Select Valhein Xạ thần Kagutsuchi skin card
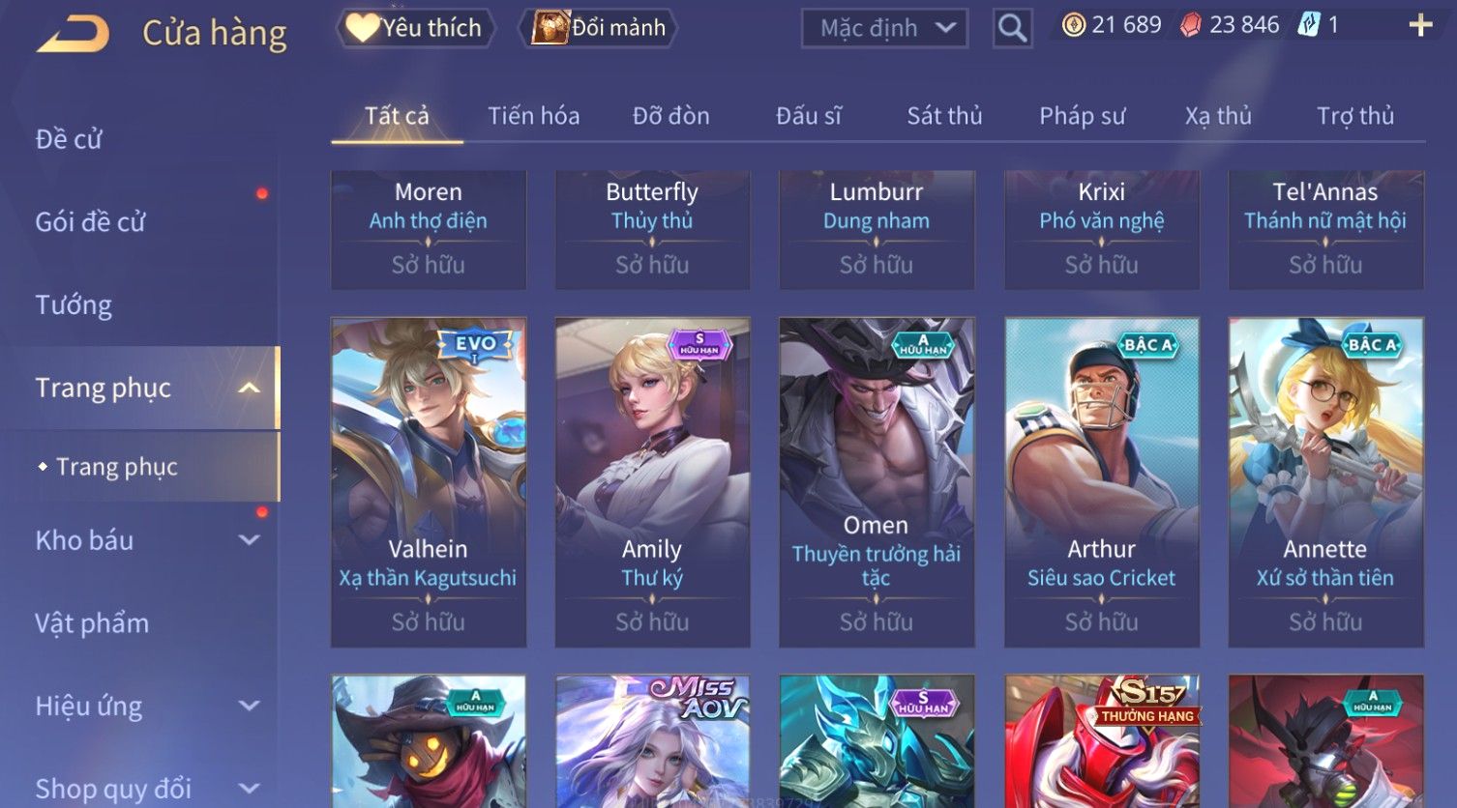 coord(429,482)
